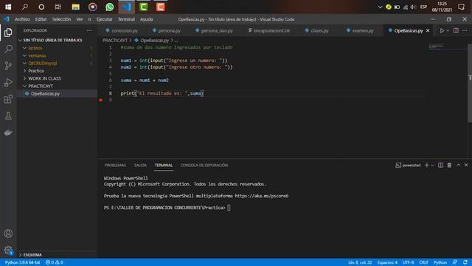The height and width of the screenshot is (266, 472).
Task: Change indentation Espacios: 4
Action: (387, 262)
